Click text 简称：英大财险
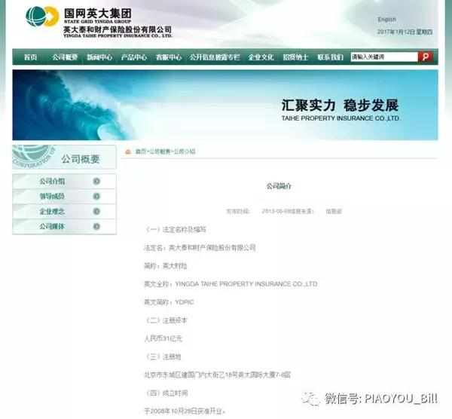Image resolution: width=452 pixels, height=419 pixels. pos(166,266)
